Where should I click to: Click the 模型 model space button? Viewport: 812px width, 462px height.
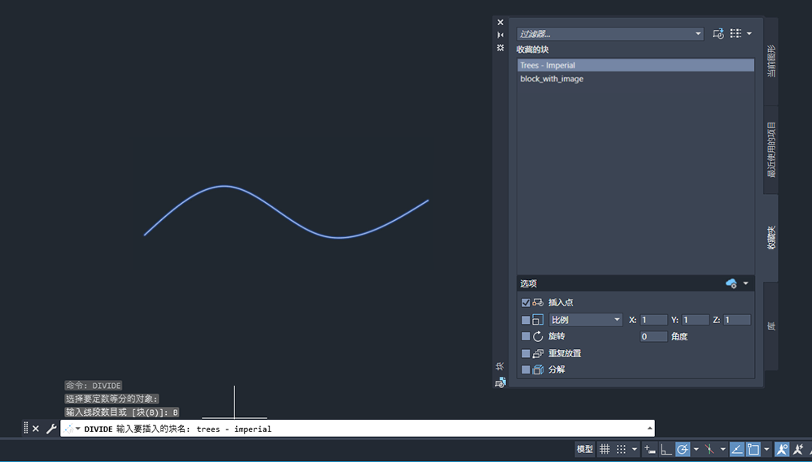(x=585, y=449)
